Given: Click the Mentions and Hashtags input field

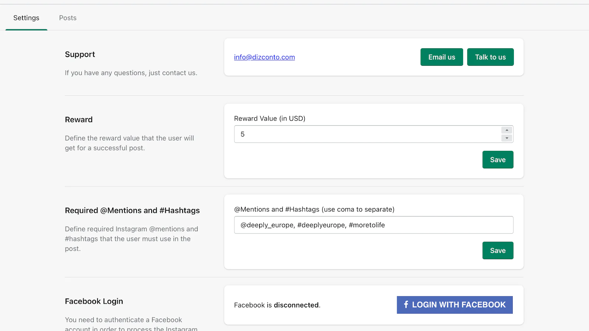Looking at the screenshot, I should (374, 225).
